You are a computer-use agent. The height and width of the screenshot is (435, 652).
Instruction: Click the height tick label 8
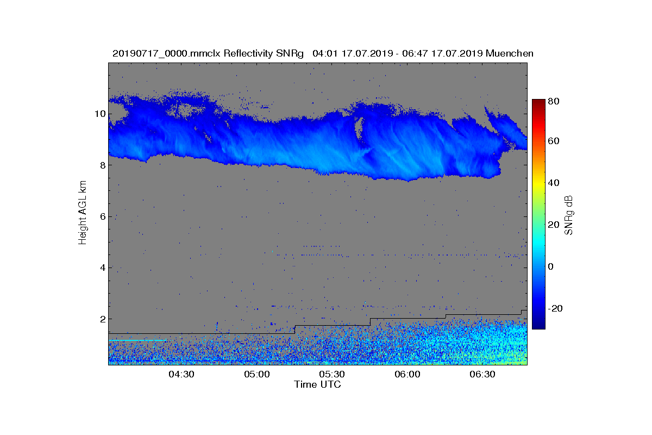[103, 165]
